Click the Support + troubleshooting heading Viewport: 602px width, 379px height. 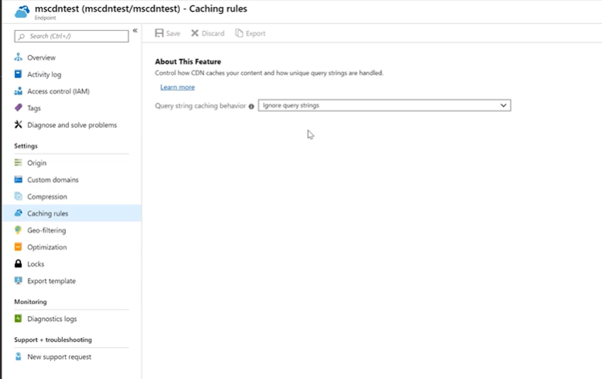(53, 339)
